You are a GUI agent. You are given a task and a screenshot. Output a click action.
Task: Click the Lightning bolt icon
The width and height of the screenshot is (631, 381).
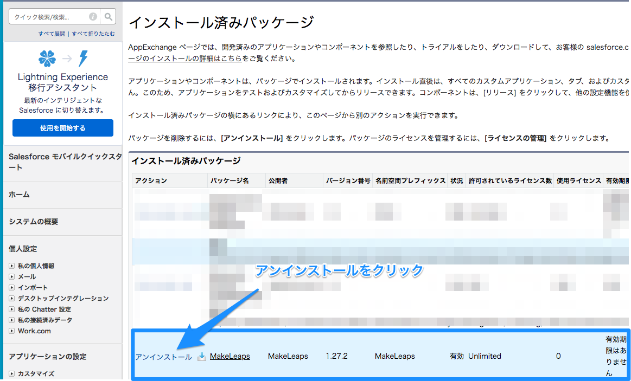(84, 59)
